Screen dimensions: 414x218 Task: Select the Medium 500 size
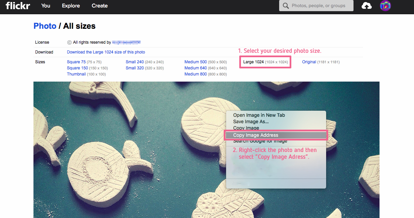[195, 62]
